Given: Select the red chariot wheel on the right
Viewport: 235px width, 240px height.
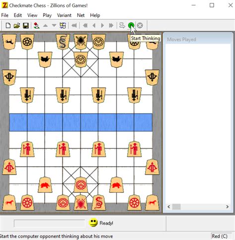Looking at the screenshot, I should pyautogui.click(x=134, y=202).
